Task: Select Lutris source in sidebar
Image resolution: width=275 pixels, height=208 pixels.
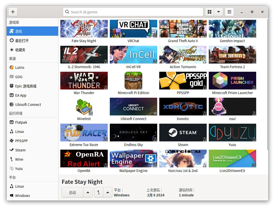Action: [20, 68]
